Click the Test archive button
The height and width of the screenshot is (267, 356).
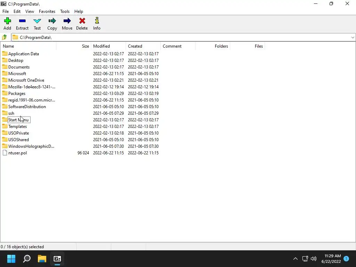coord(37,24)
